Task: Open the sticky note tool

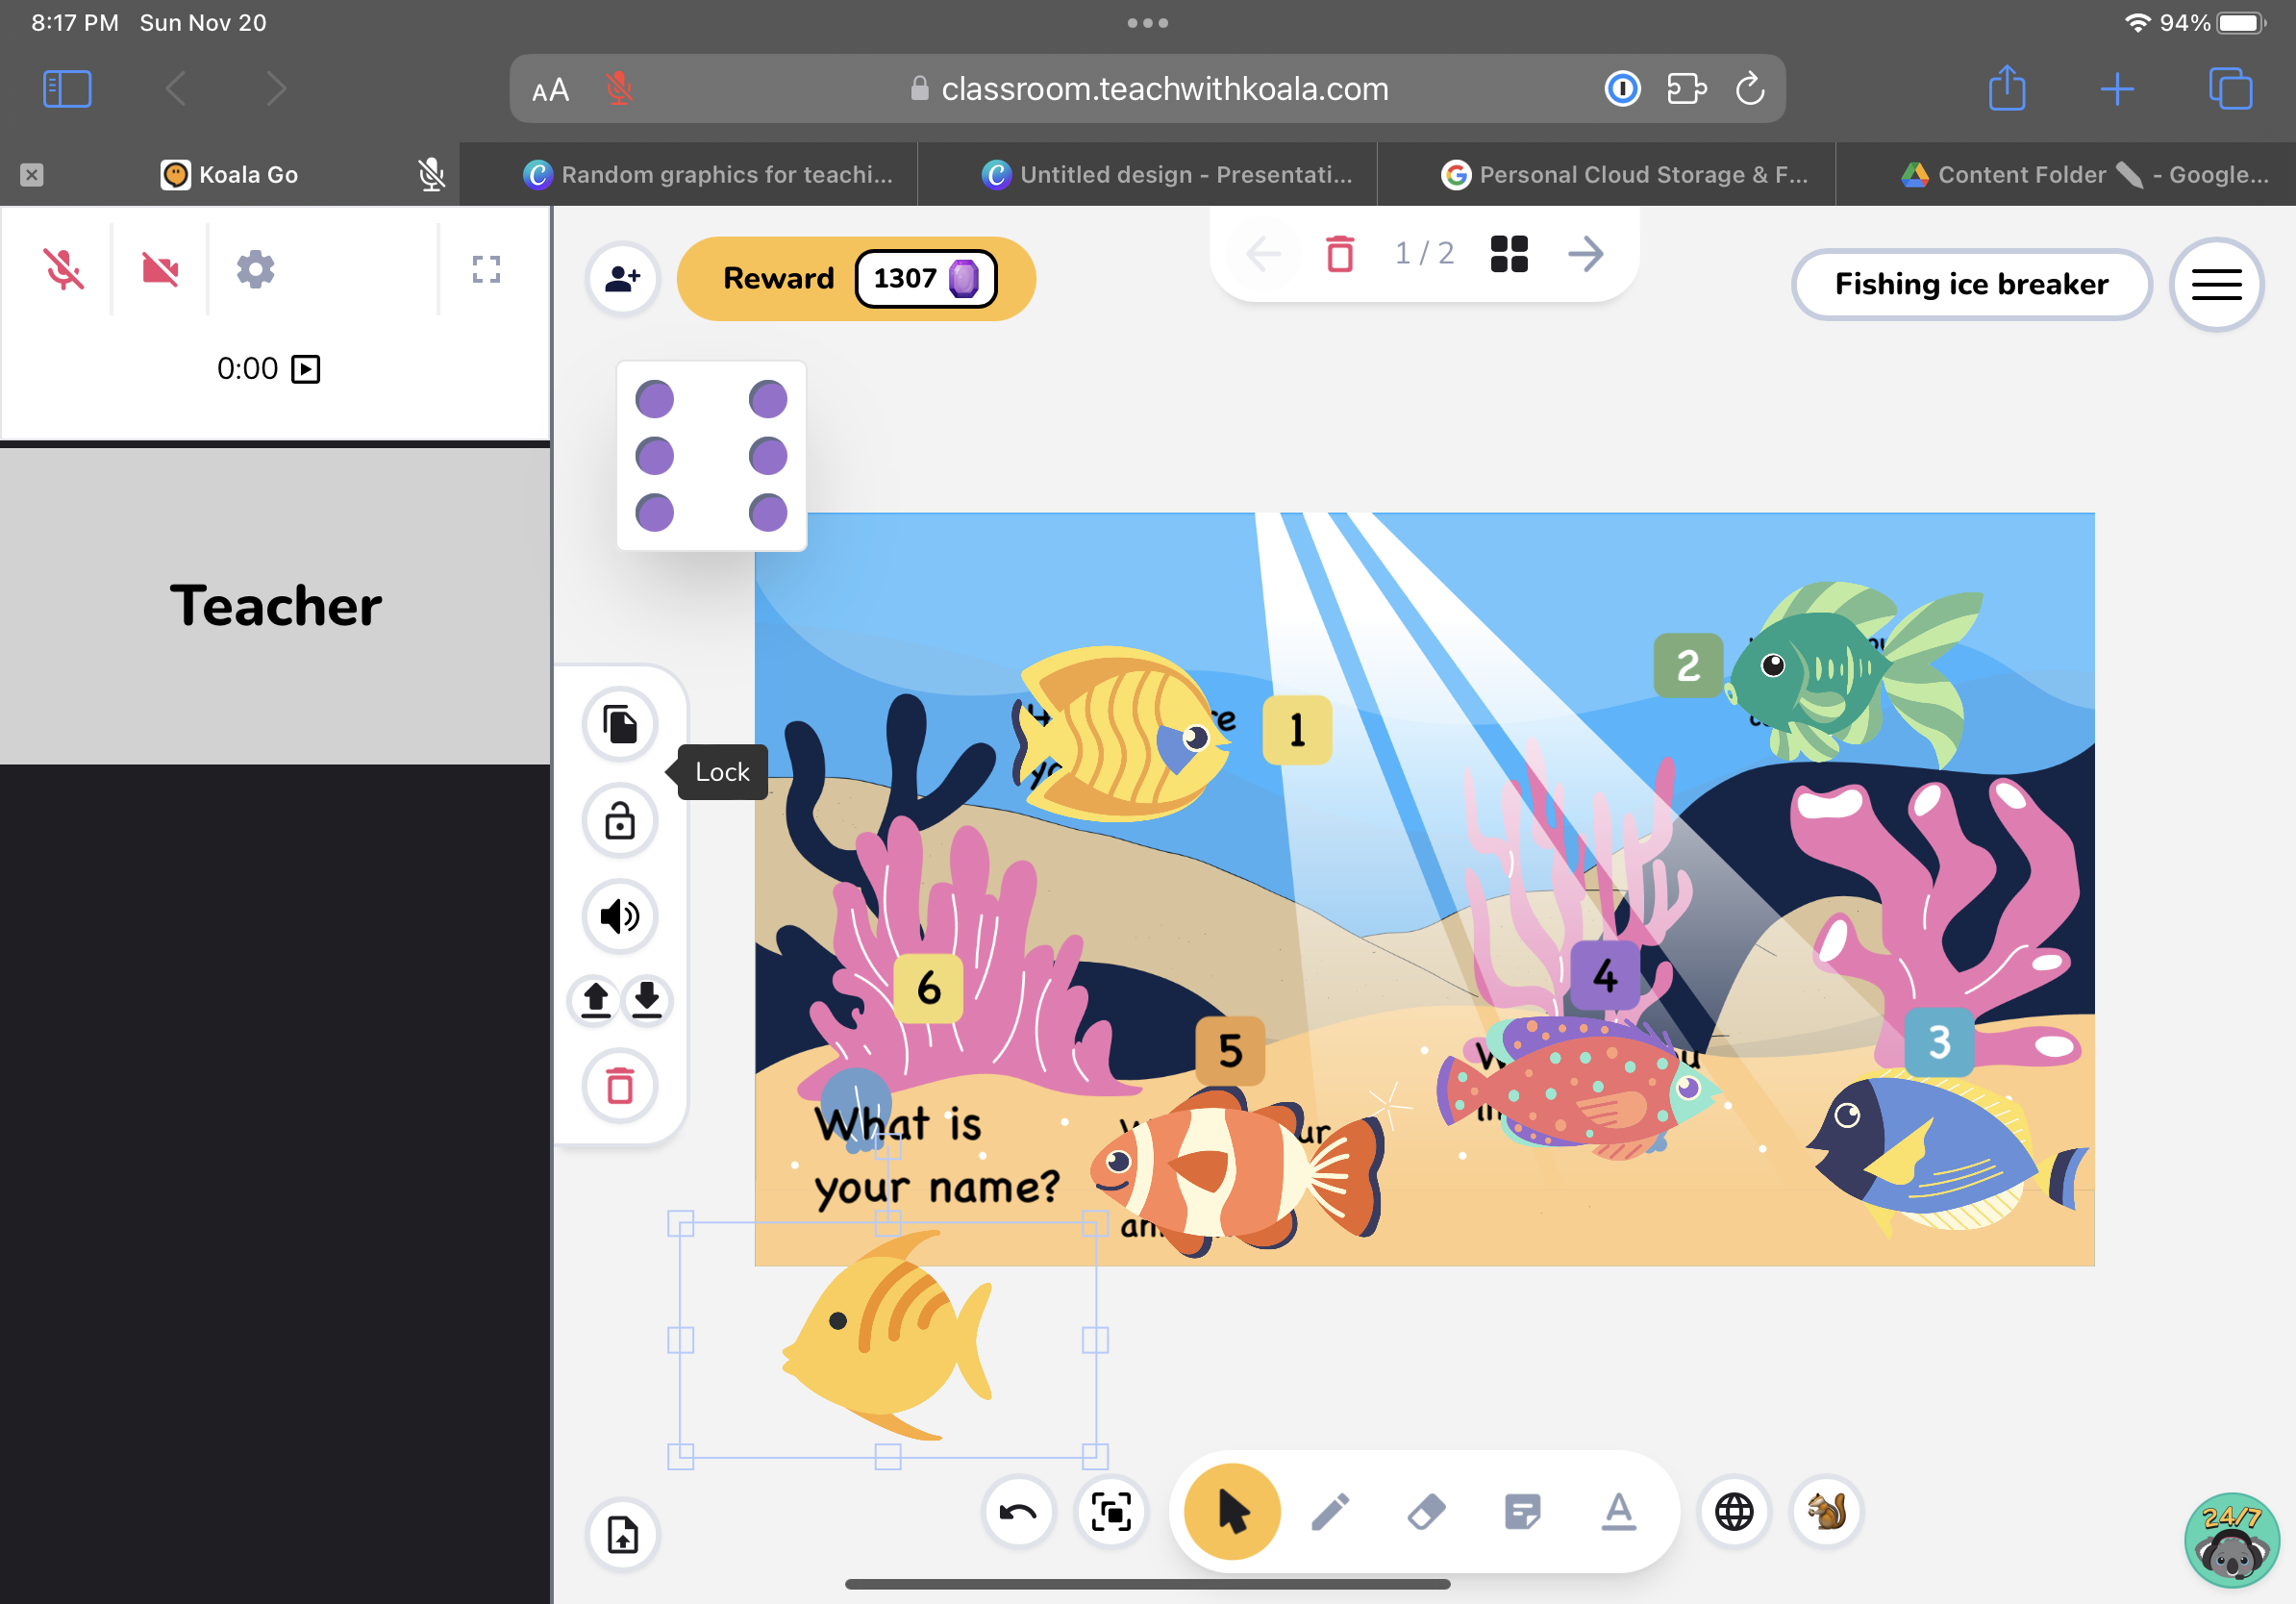Action: click(x=1521, y=1512)
